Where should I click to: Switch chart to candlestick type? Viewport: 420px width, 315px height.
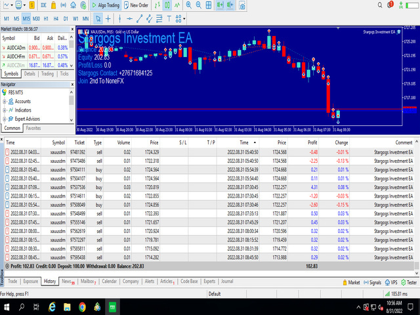(167, 5)
